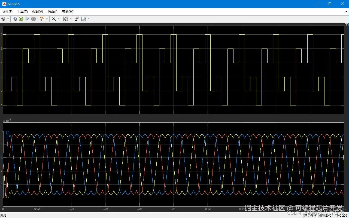Open the scope configuration properties gear
This screenshot has height=218, width=349.
[3, 19]
